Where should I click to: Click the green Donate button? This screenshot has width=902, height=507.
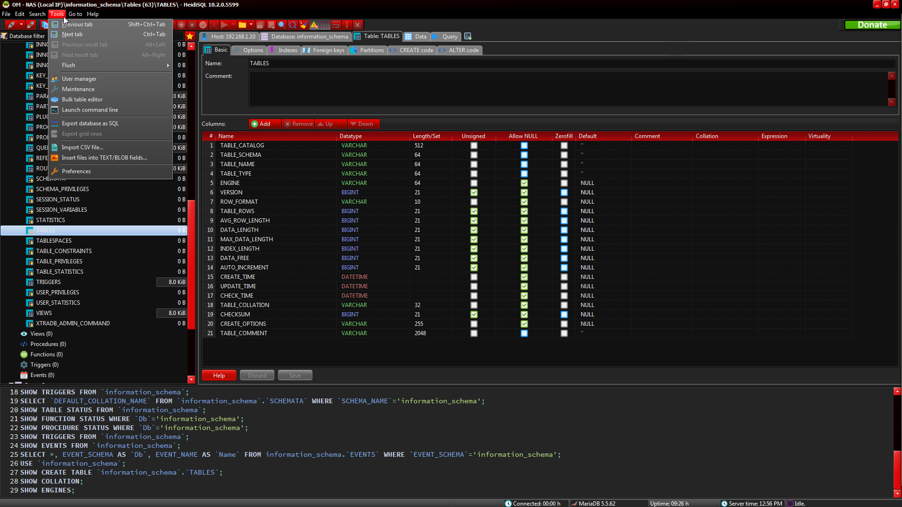(x=872, y=25)
